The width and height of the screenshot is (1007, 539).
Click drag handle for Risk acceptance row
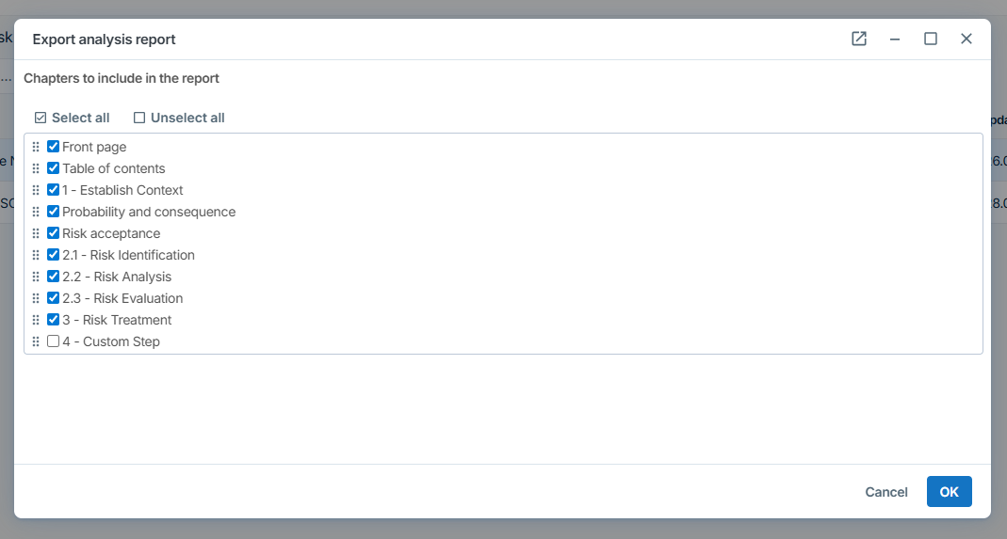point(36,233)
